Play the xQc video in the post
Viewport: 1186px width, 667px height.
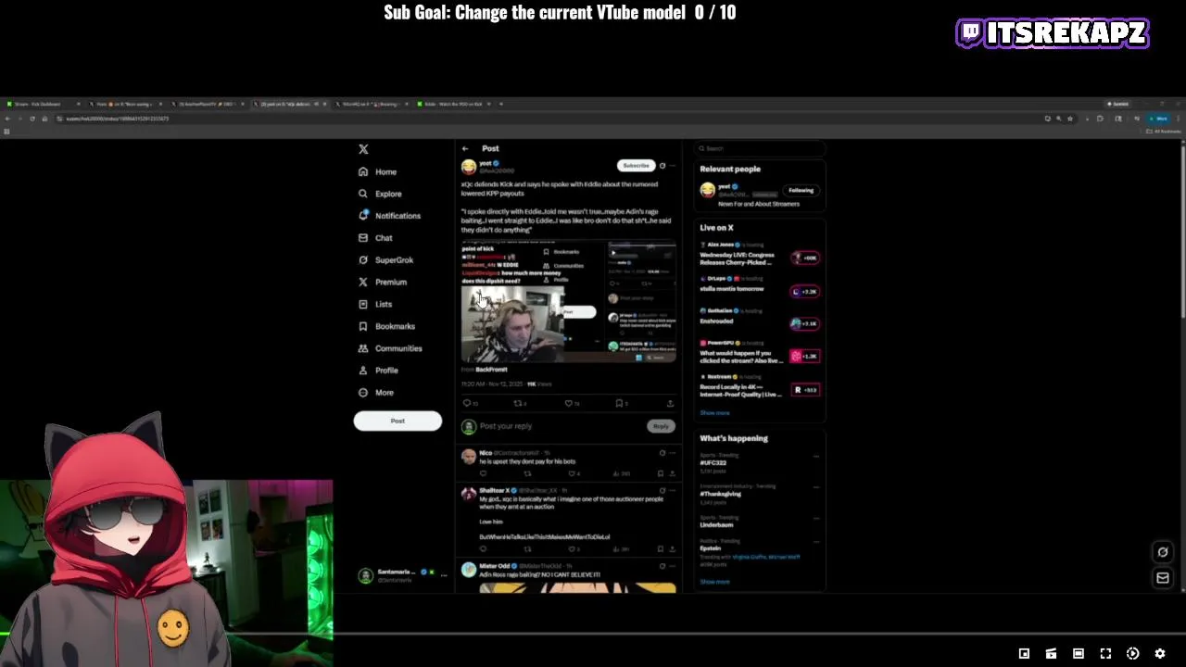[x=569, y=302]
